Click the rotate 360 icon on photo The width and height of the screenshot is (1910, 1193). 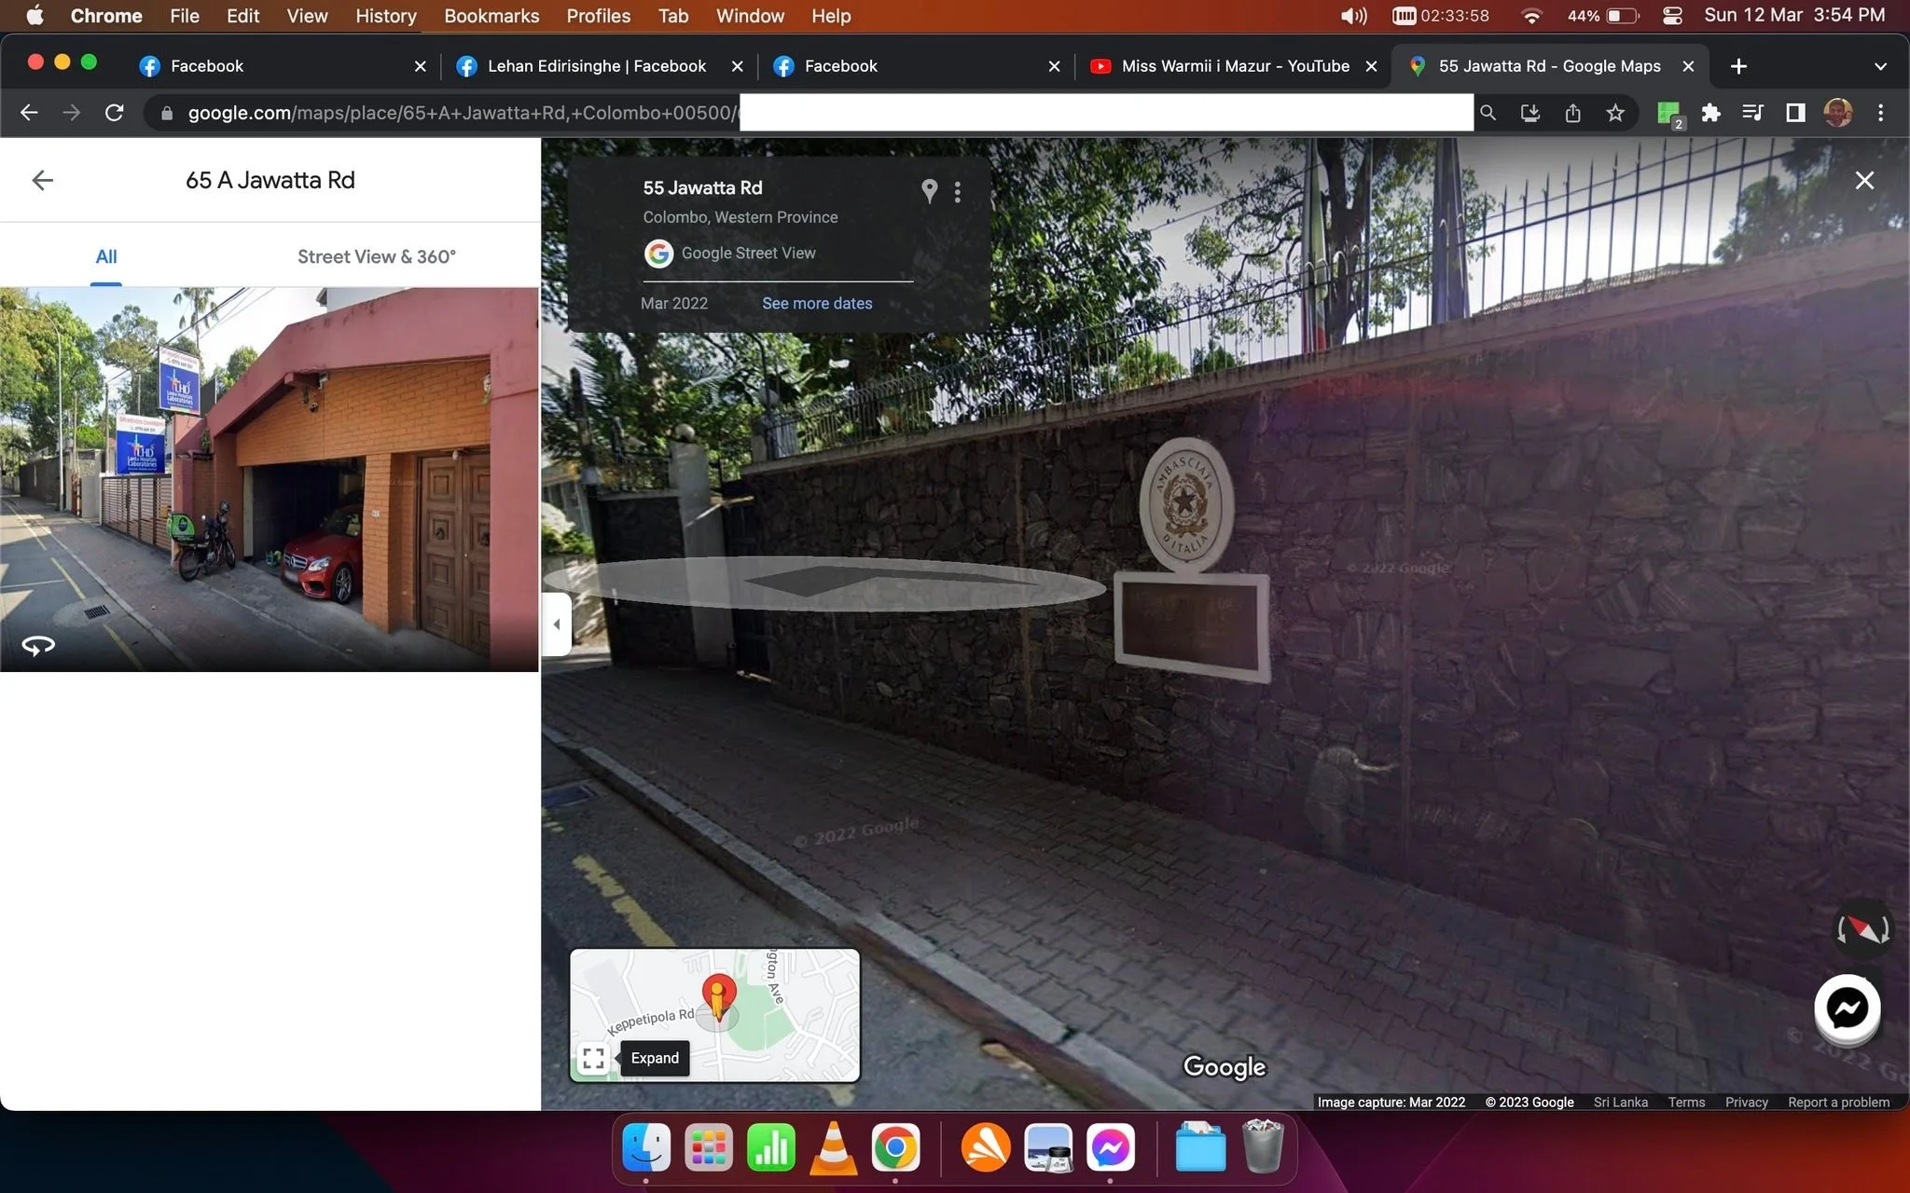point(38,645)
